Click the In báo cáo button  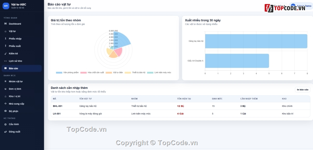tap(302, 90)
